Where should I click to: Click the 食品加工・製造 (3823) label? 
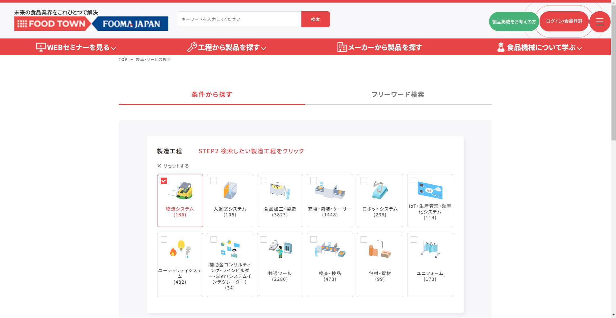click(280, 212)
